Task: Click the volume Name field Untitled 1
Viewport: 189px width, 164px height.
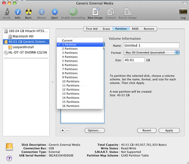Action: 152,45
